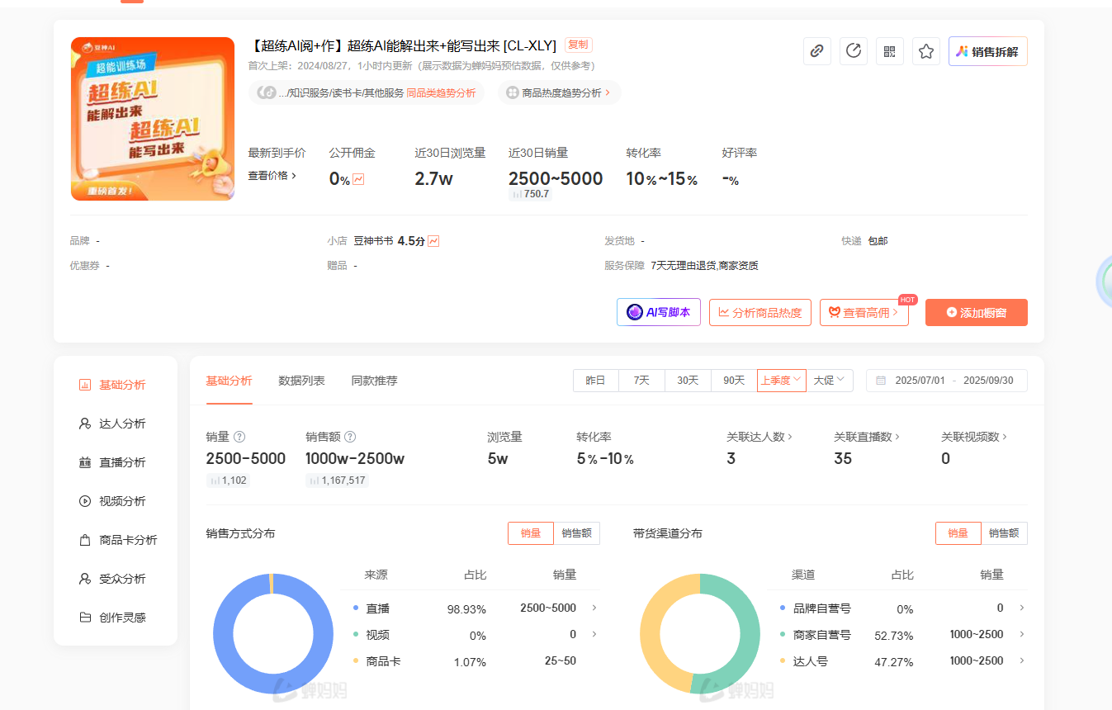Click commission trend chart icon next to 0%

(x=358, y=179)
